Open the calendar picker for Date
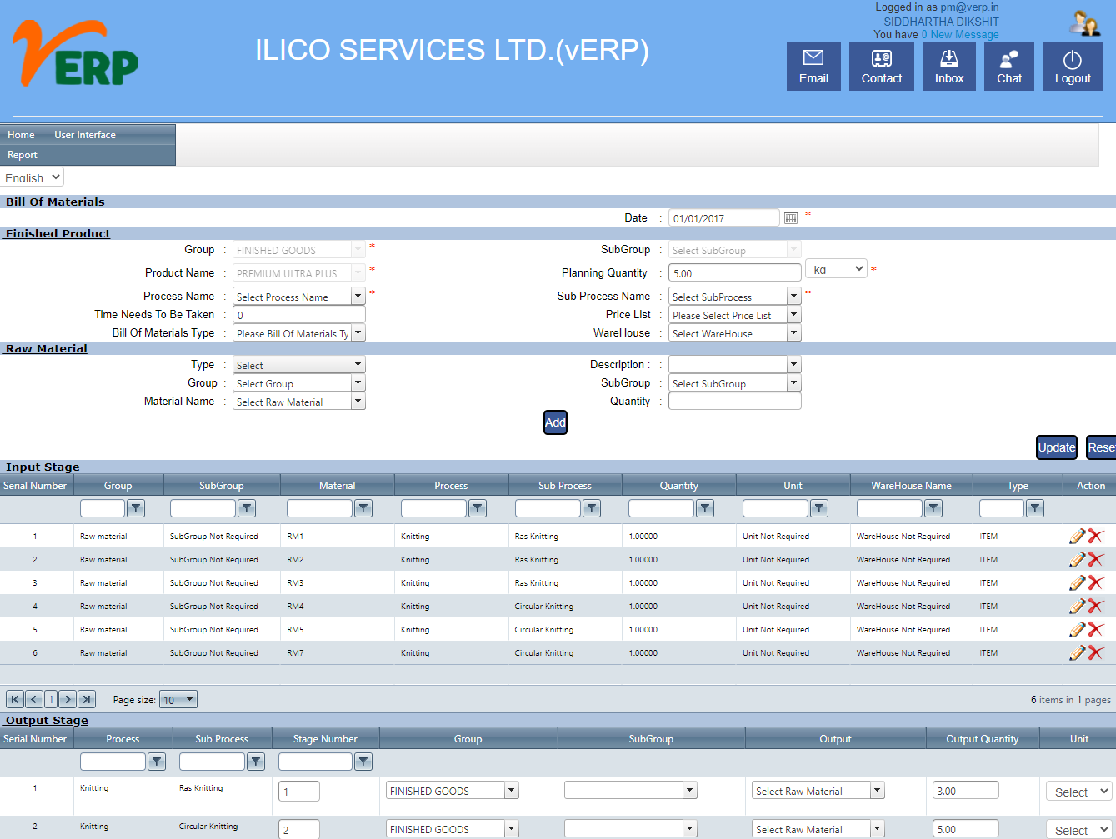 [x=789, y=217]
